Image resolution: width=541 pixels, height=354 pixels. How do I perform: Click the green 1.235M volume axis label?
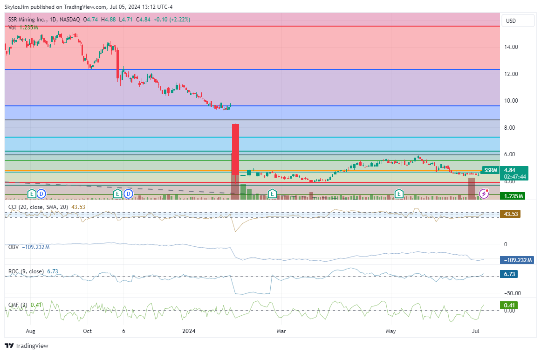coord(513,196)
